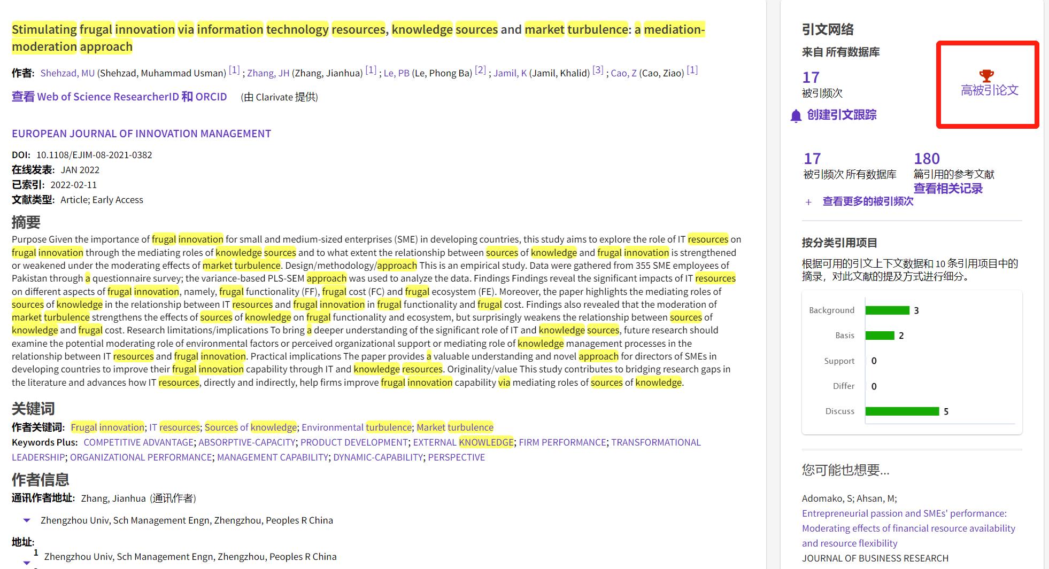Click the Background green bar in chart
Viewport: 1049px width, 569px height.
(x=887, y=310)
